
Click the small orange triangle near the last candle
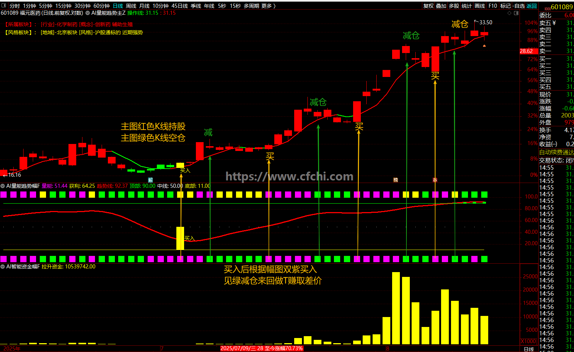[484, 46]
